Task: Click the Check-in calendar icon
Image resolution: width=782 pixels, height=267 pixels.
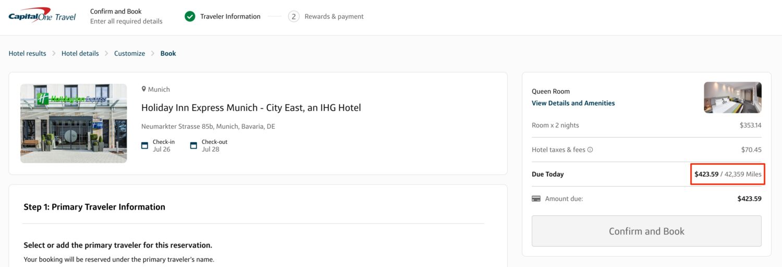Action: click(145, 145)
